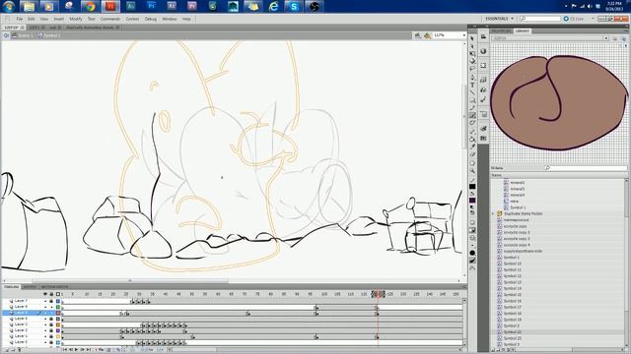The width and height of the screenshot is (631, 354).
Task: Select the Brush tool
Action: pyautogui.click(x=472, y=116)
